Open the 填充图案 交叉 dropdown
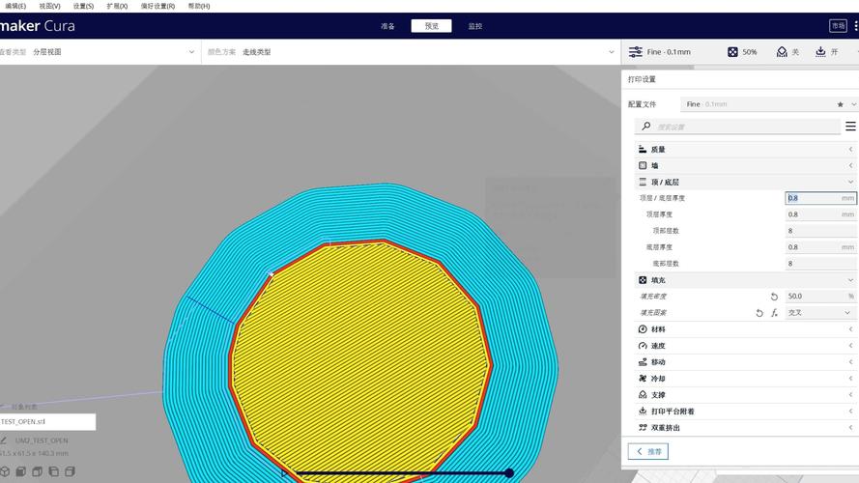 (820, 313)
